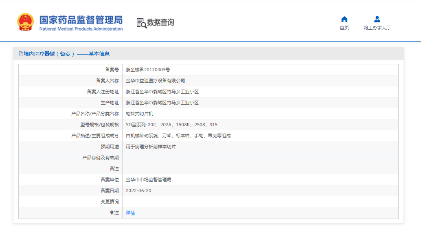Click the user icon above 网上办事大厅
Screen dimensions: 421x226
click(377, 19)
